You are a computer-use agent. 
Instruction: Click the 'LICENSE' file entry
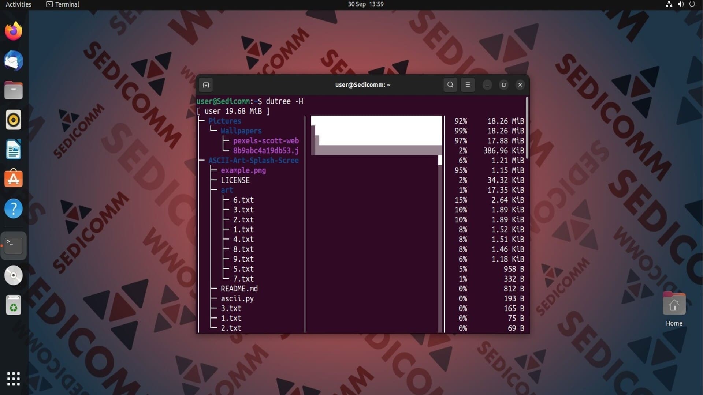[235, 180]
